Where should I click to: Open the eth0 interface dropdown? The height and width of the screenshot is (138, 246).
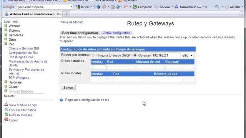pos(187,55)
